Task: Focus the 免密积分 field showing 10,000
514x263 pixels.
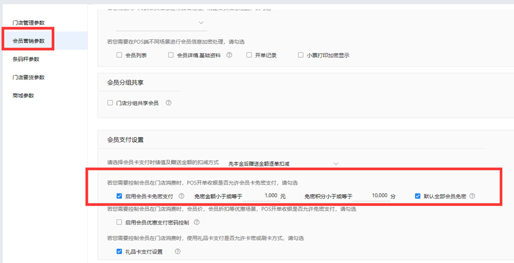Action: pos(371,196)
